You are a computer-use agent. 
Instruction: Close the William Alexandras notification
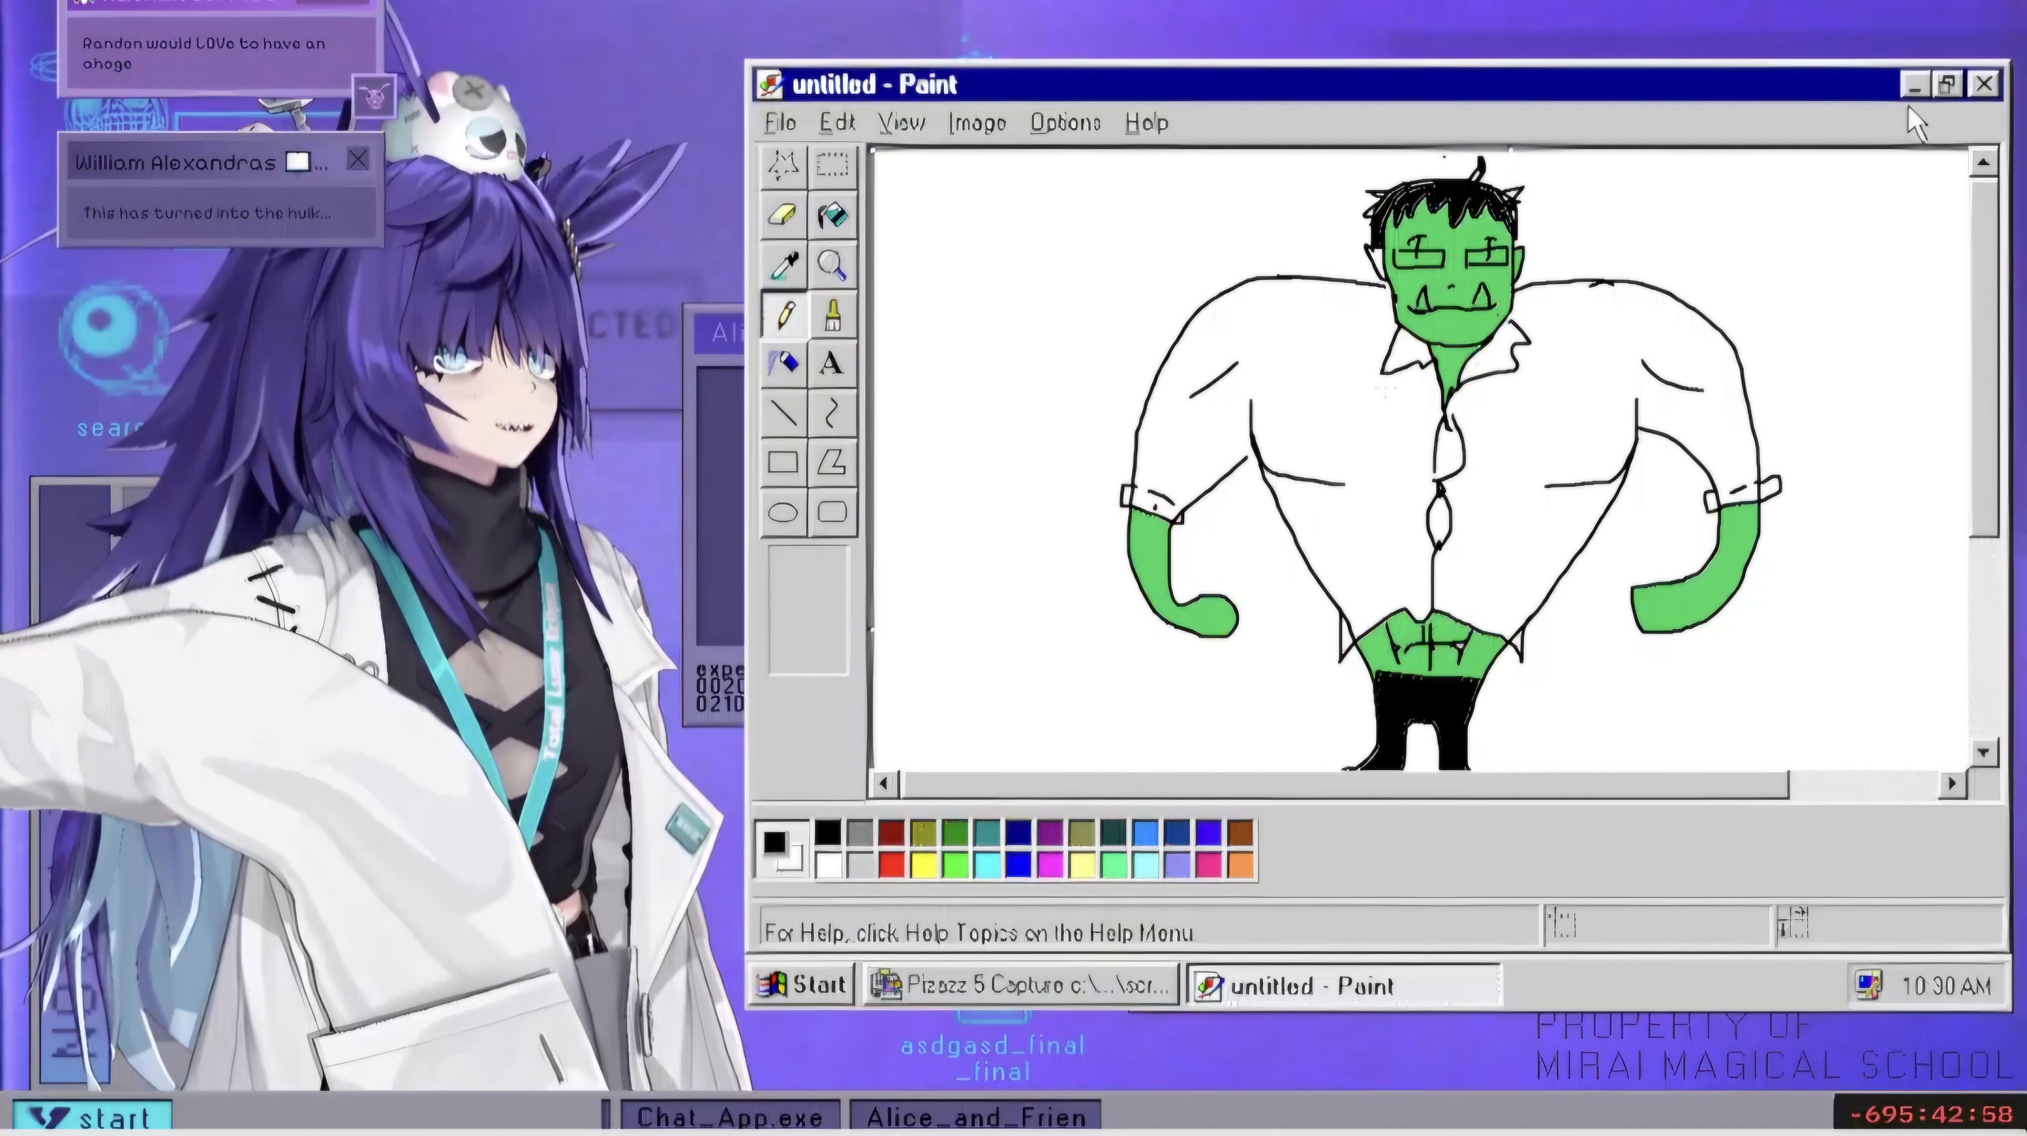[358, 161]
